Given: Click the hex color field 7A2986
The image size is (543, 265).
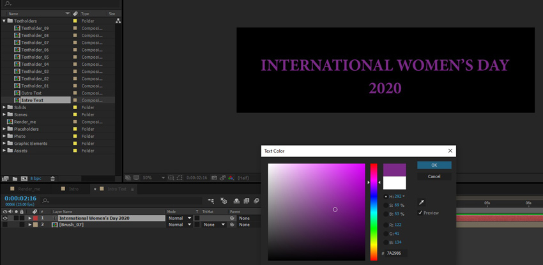Looking at the screenshot, I should [x=397, y=254].
